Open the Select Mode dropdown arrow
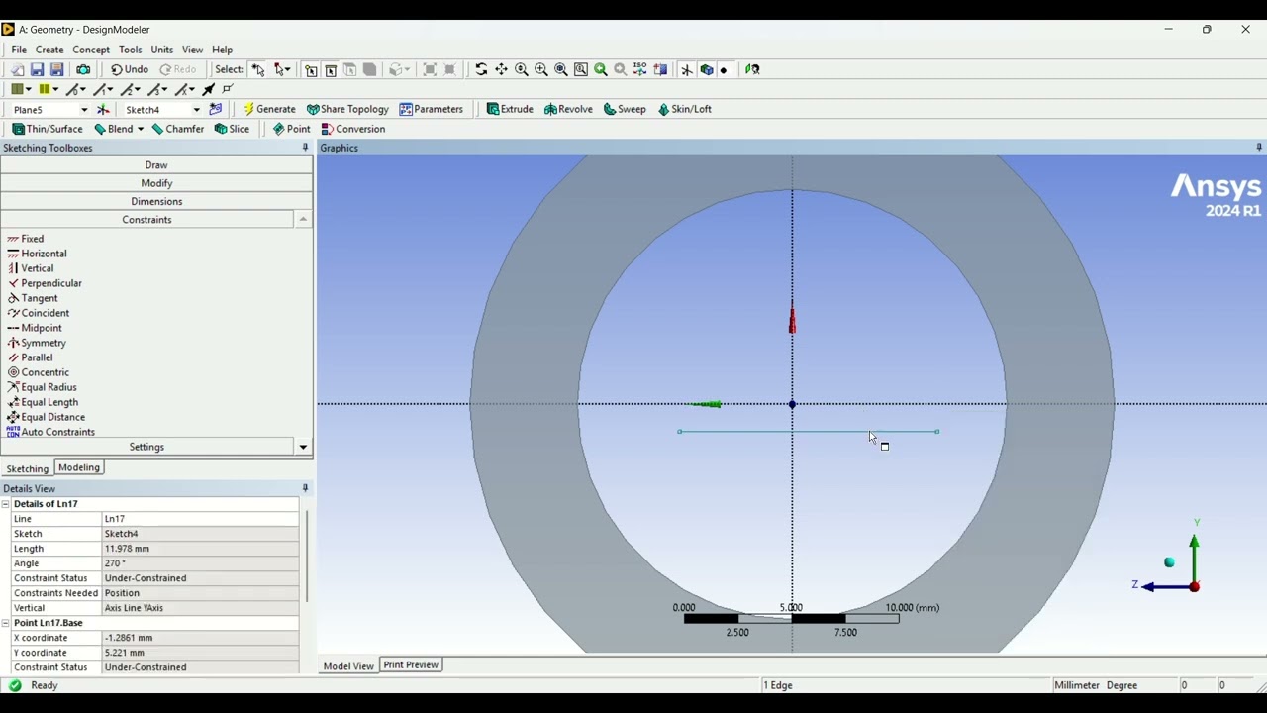Screen dimensions: 1267x713 pyautogui.click(x=288, y=69)
